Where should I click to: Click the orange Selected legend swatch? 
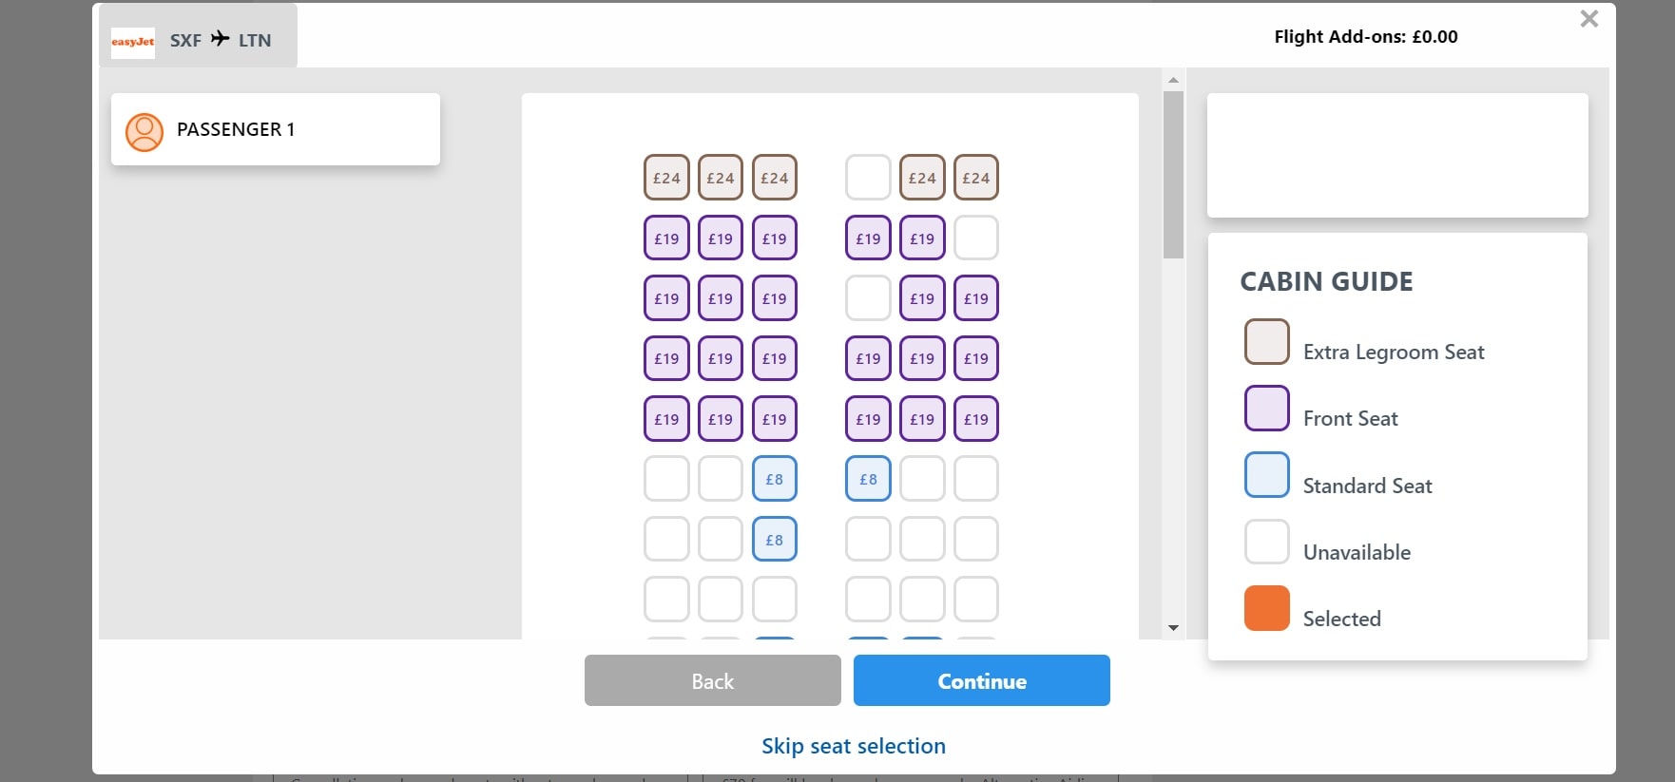point(1266,608)
